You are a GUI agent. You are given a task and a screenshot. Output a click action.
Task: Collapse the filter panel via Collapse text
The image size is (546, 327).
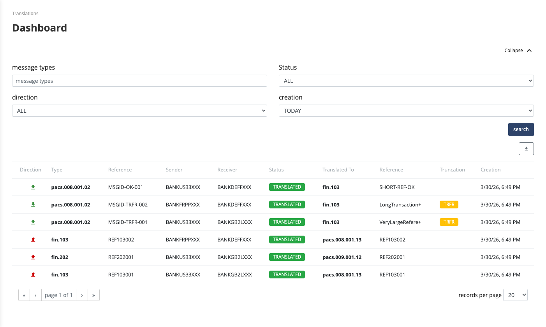[514, 51]
